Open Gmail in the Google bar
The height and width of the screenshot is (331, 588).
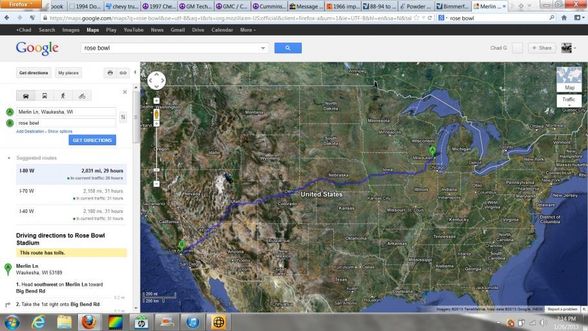pos(178,30)
